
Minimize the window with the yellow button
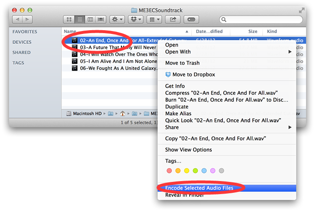coord(22,10)
